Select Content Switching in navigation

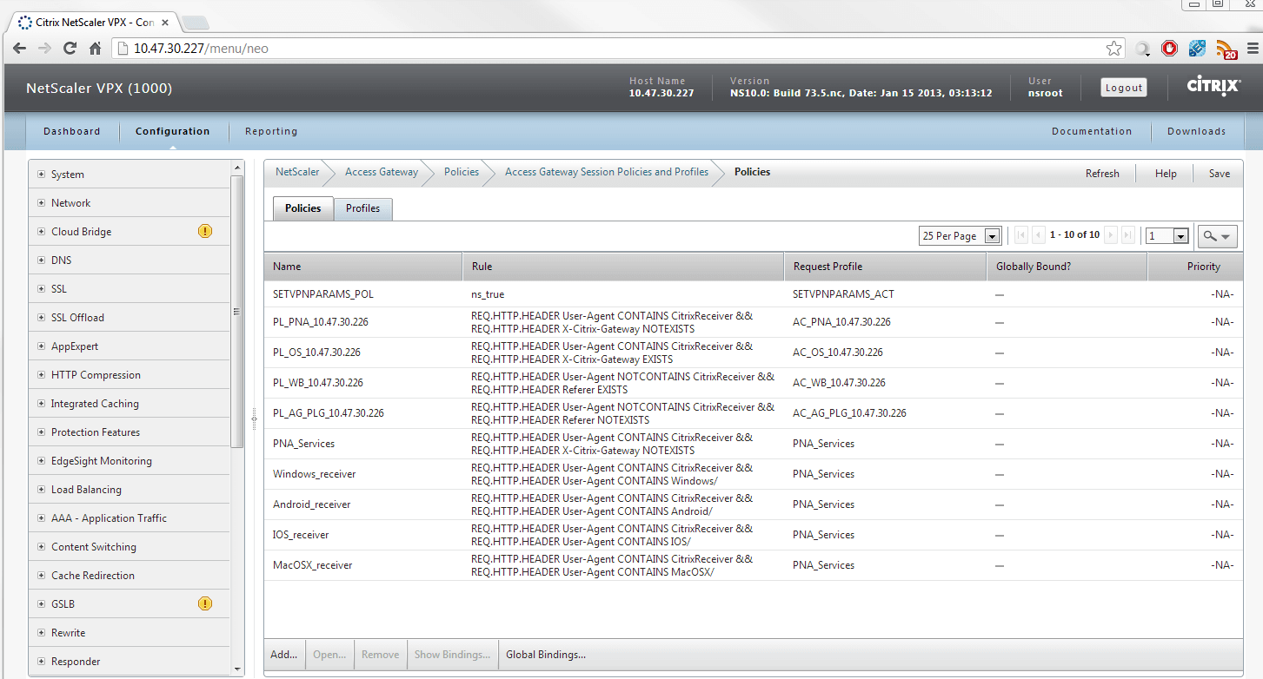point(94,547)
